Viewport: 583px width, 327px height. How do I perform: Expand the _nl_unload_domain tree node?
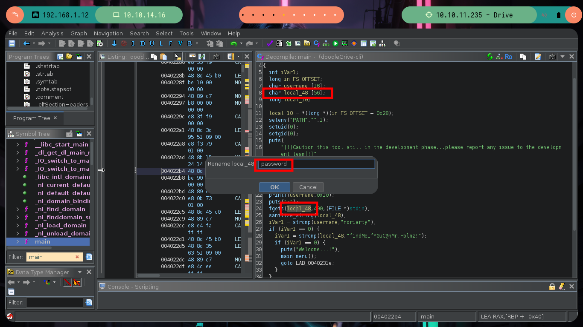click(17, 233)
